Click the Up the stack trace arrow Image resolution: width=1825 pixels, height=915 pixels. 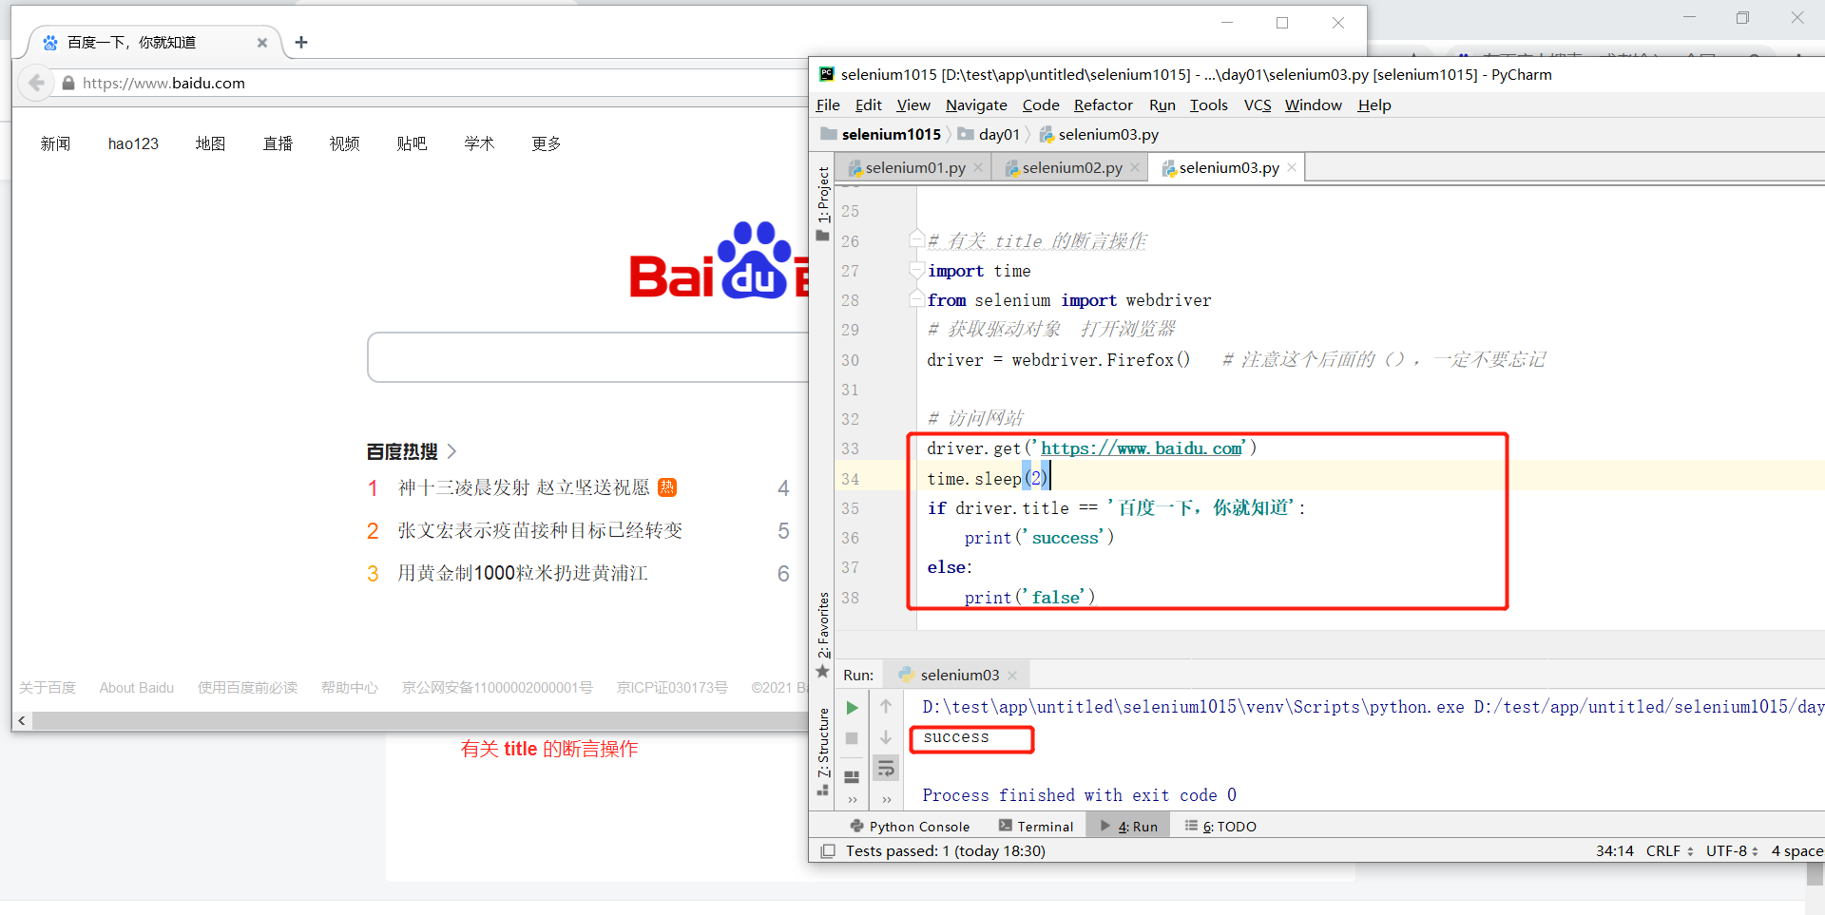pos(886,707)
